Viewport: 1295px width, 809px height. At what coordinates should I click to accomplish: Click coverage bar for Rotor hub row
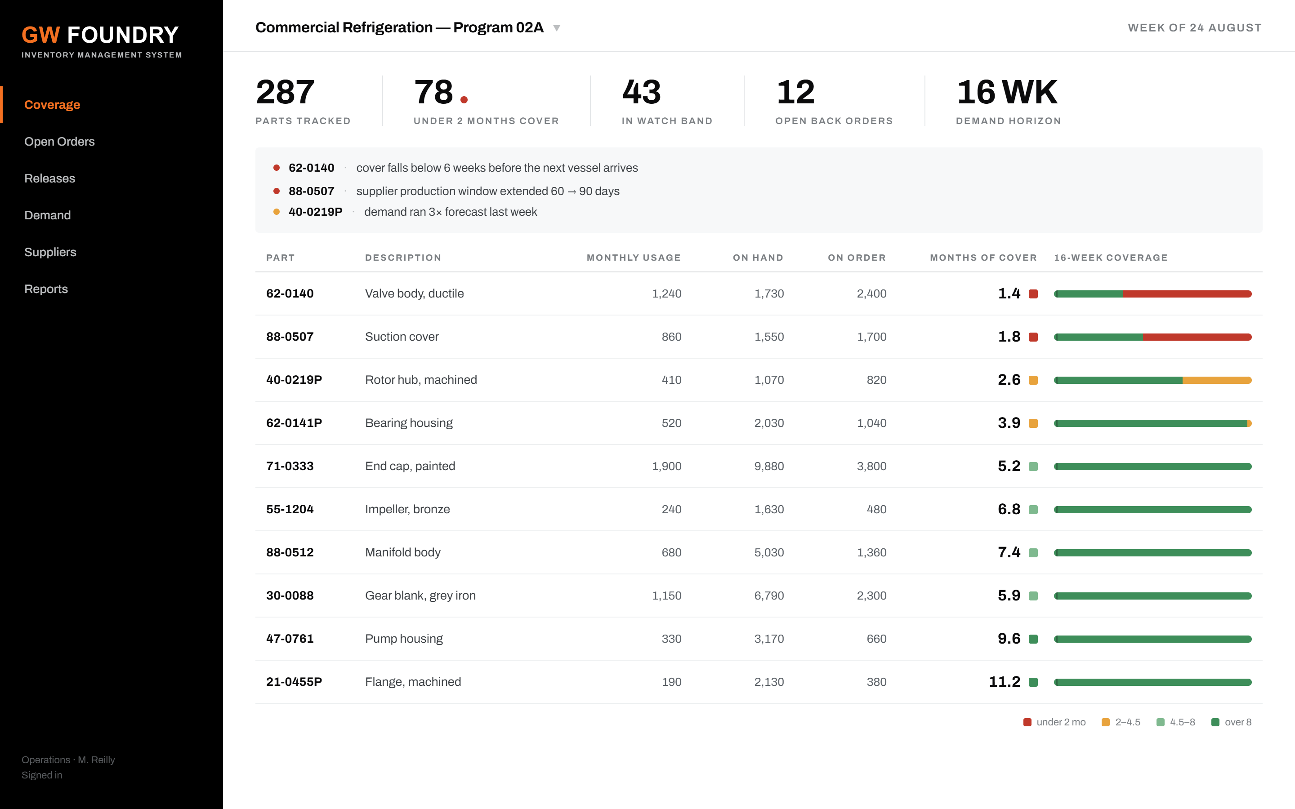[x=1152, y=380]
